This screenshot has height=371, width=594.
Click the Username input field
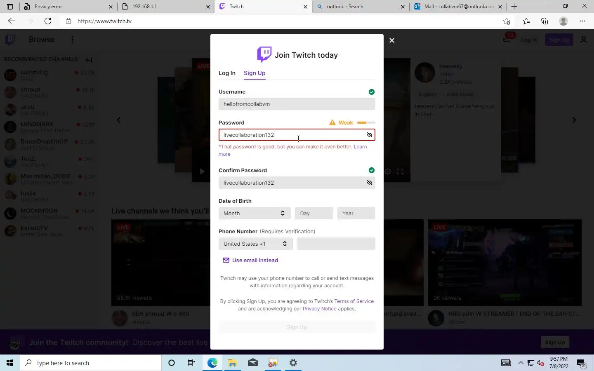(297, 104)
